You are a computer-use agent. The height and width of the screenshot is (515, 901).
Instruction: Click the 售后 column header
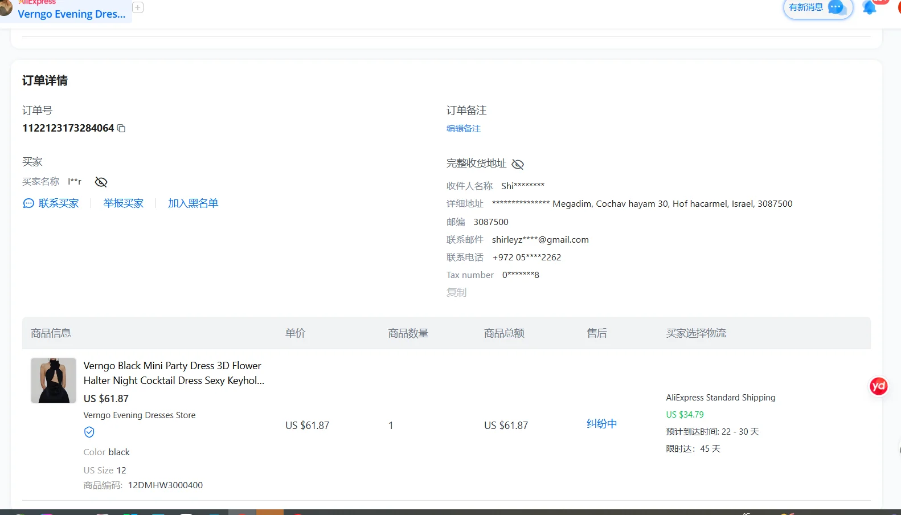(x=597, y=333)
